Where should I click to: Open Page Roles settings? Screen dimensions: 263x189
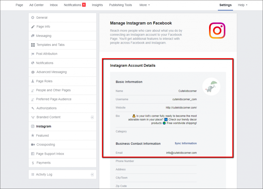point(62,81)
